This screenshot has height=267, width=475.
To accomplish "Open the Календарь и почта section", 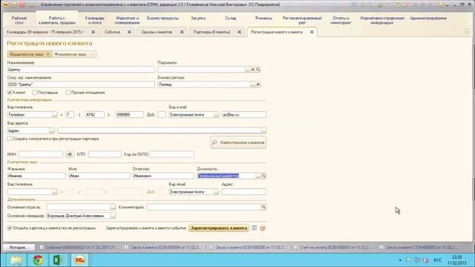I will click(x=95, y=20).
